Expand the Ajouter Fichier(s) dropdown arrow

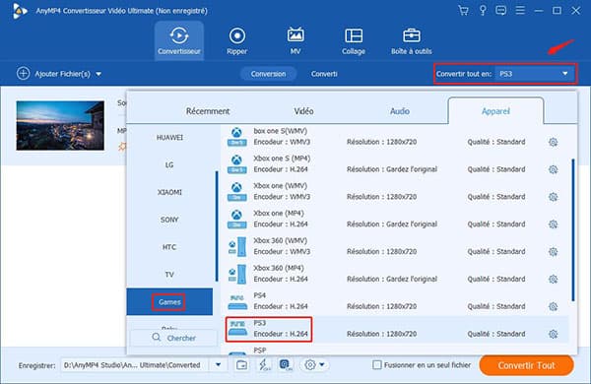(98, 74)
